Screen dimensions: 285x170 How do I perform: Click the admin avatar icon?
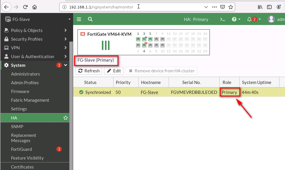(271, 19)
